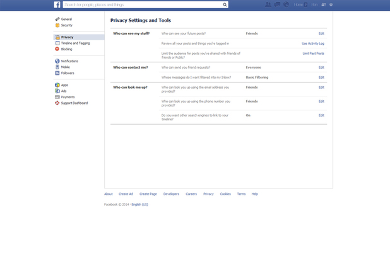Screen dimensions: 390x259
Task: Open Terms footer link
Action: [x=241, y=194]
